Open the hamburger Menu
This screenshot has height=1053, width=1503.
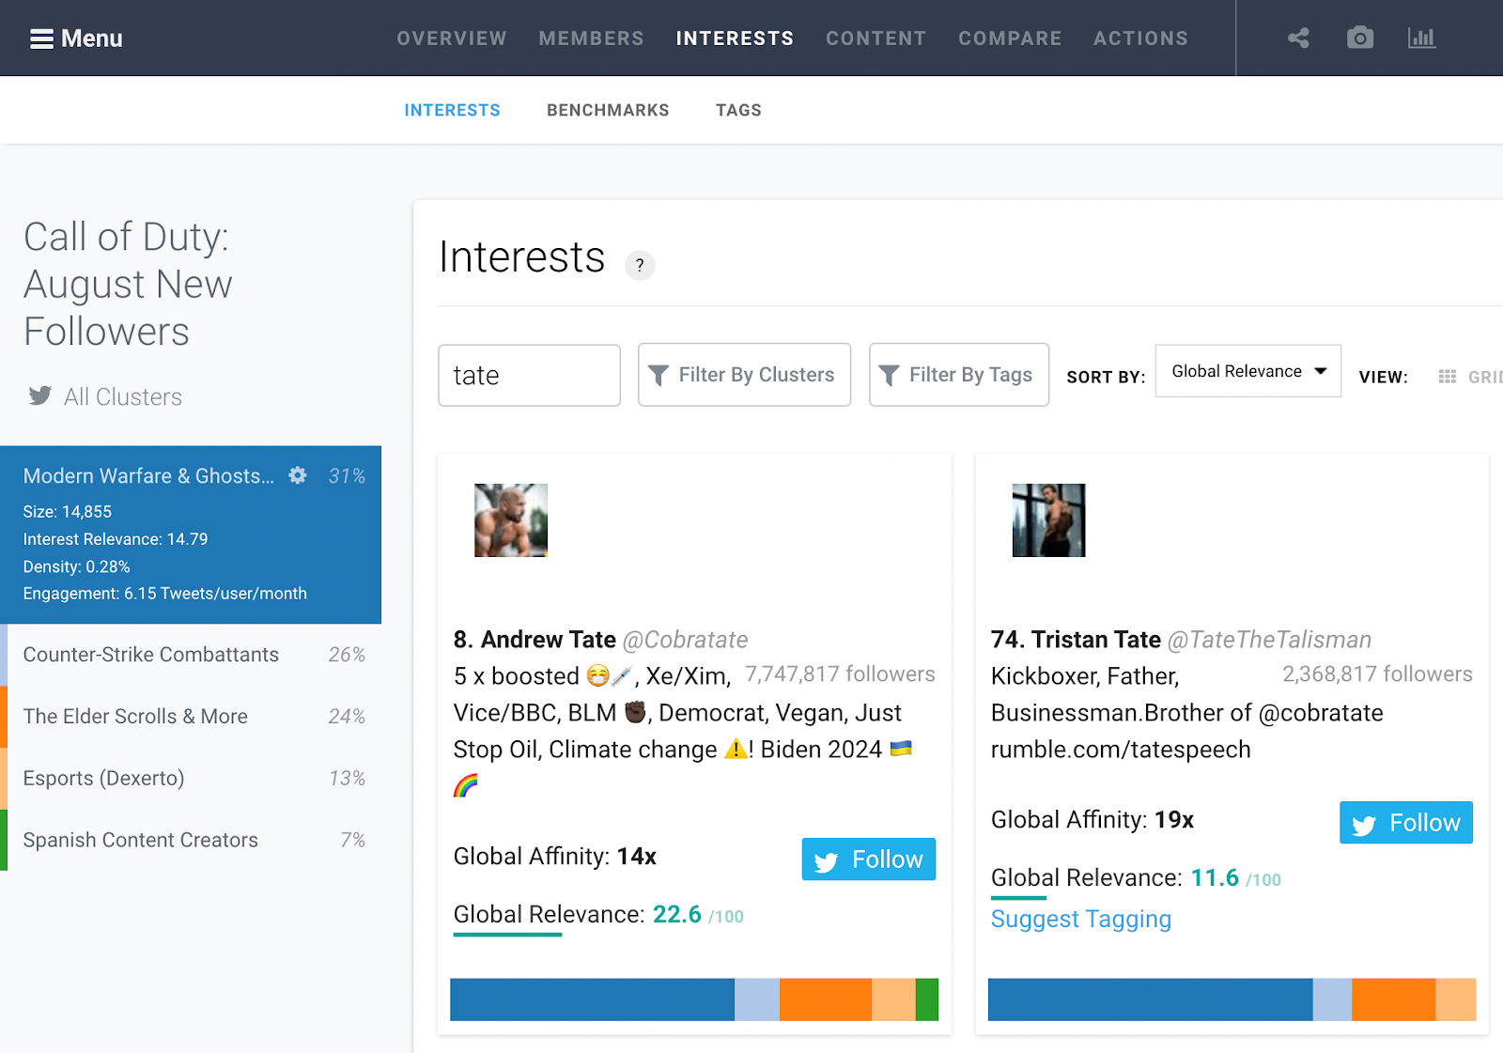[x=76, y=39]
